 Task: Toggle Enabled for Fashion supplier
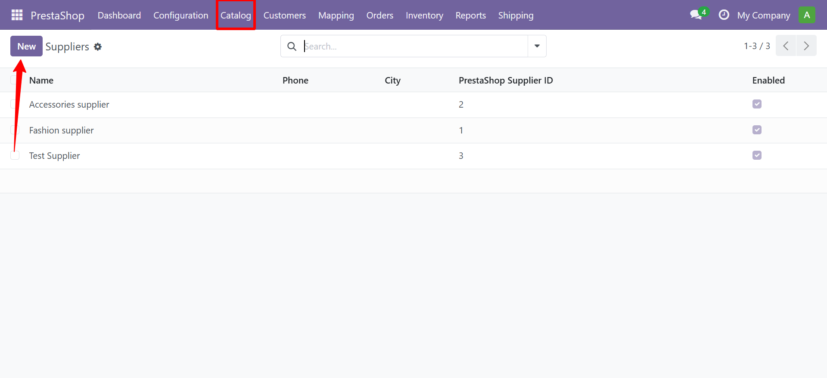pyautogui.click(x=757, y=130)
